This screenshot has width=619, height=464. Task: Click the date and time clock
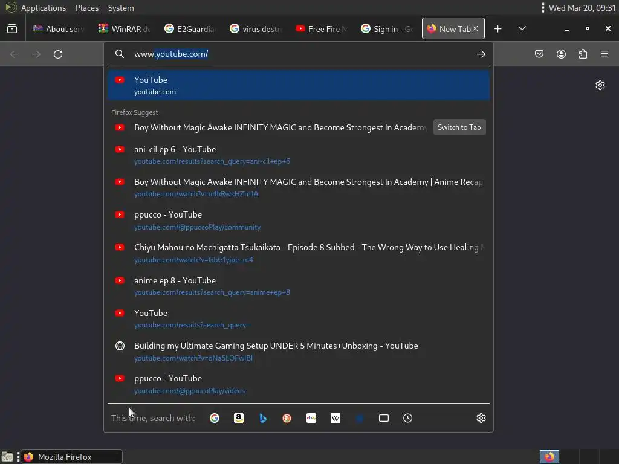coord(582,8)
